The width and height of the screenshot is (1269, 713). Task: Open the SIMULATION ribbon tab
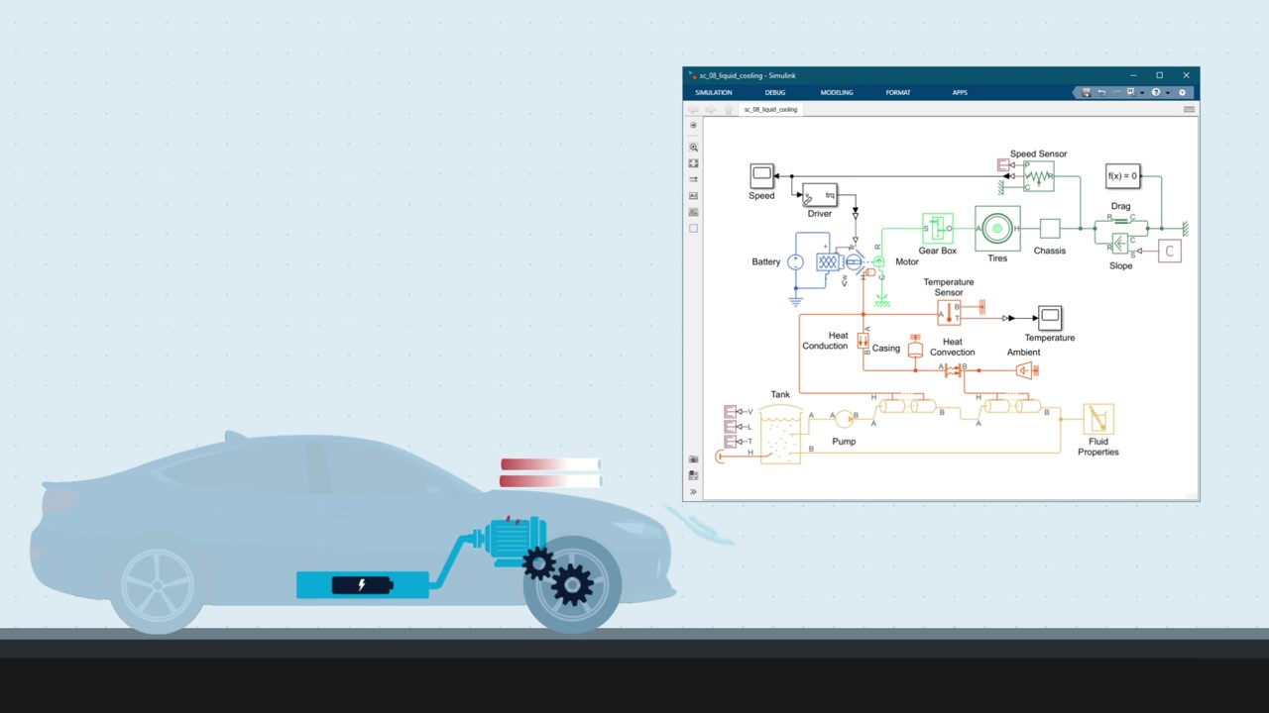pyautogui.click(x=713, y=93)
